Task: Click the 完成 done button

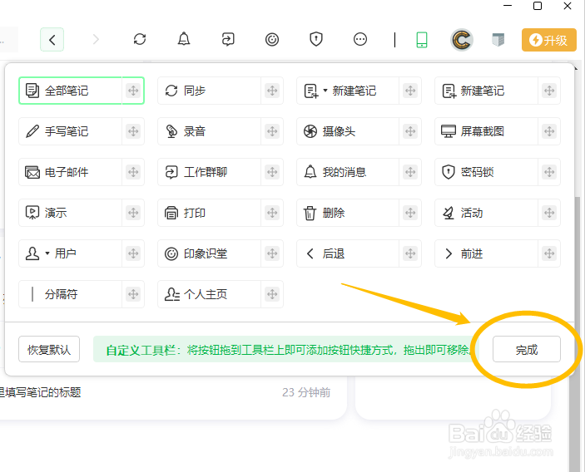Action: (x=527, y=350)
